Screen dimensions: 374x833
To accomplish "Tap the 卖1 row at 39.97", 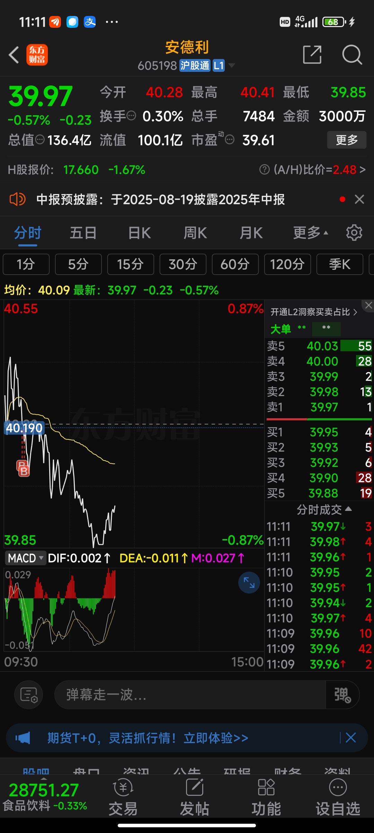I will [319, 407].
